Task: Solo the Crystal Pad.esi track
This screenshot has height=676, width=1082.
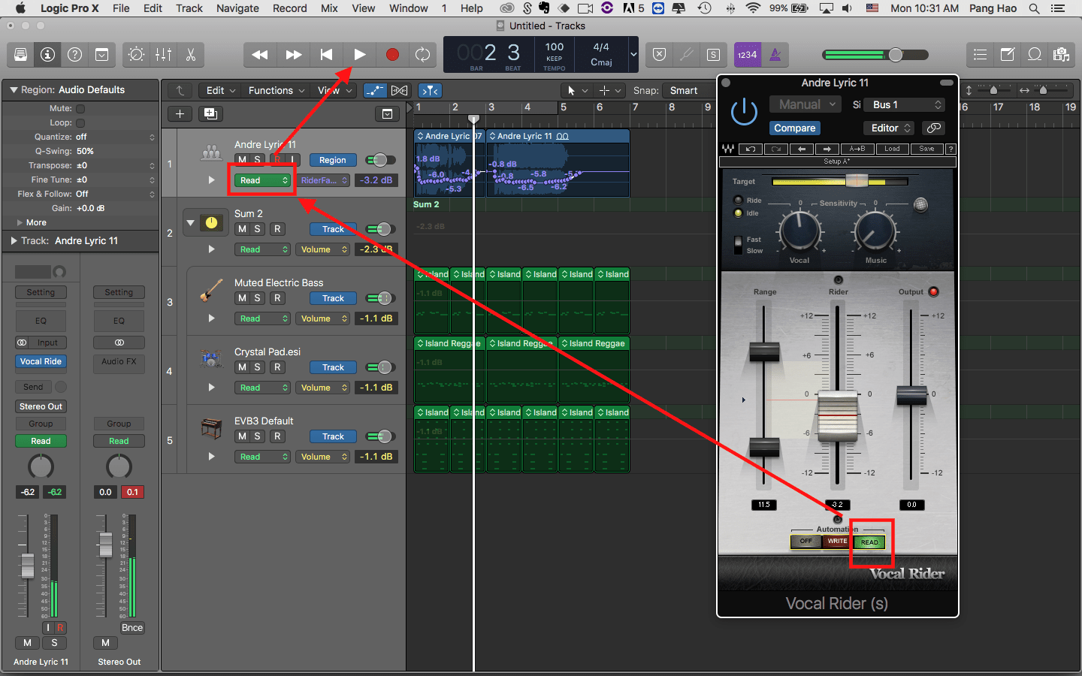Action: coord(257,367)
